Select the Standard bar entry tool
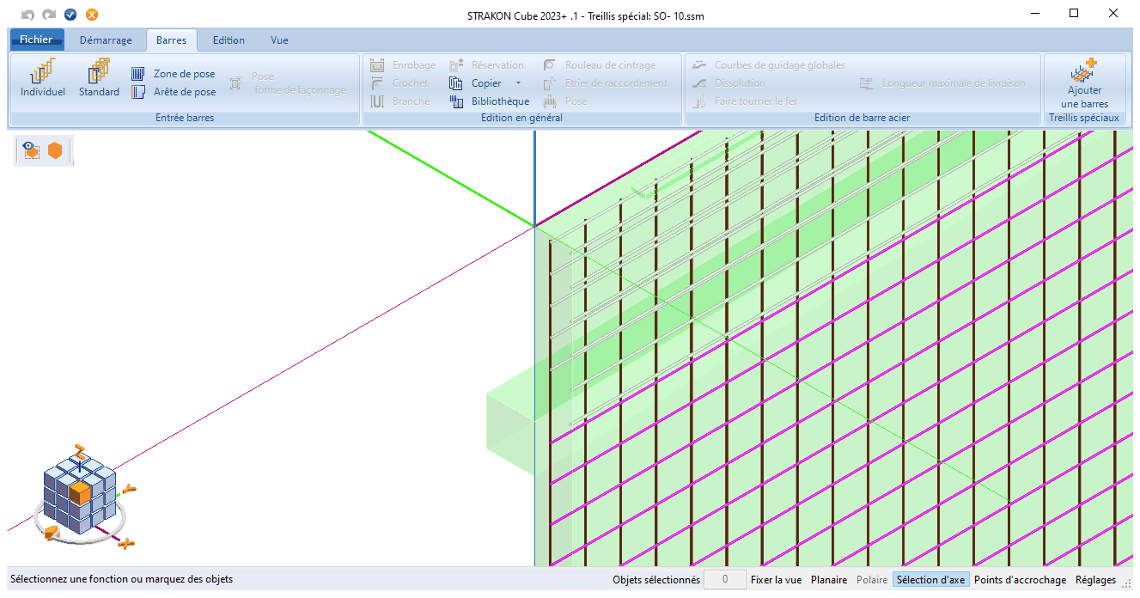Image resolution: width=1140 pixels, height=598 pixels. (x=99, y=79)
